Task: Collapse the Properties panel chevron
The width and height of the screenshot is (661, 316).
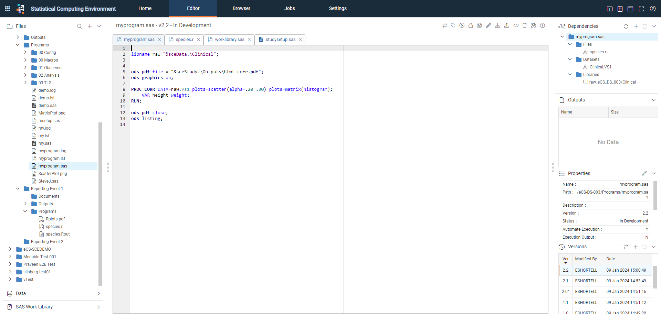Action: [654, 174]
